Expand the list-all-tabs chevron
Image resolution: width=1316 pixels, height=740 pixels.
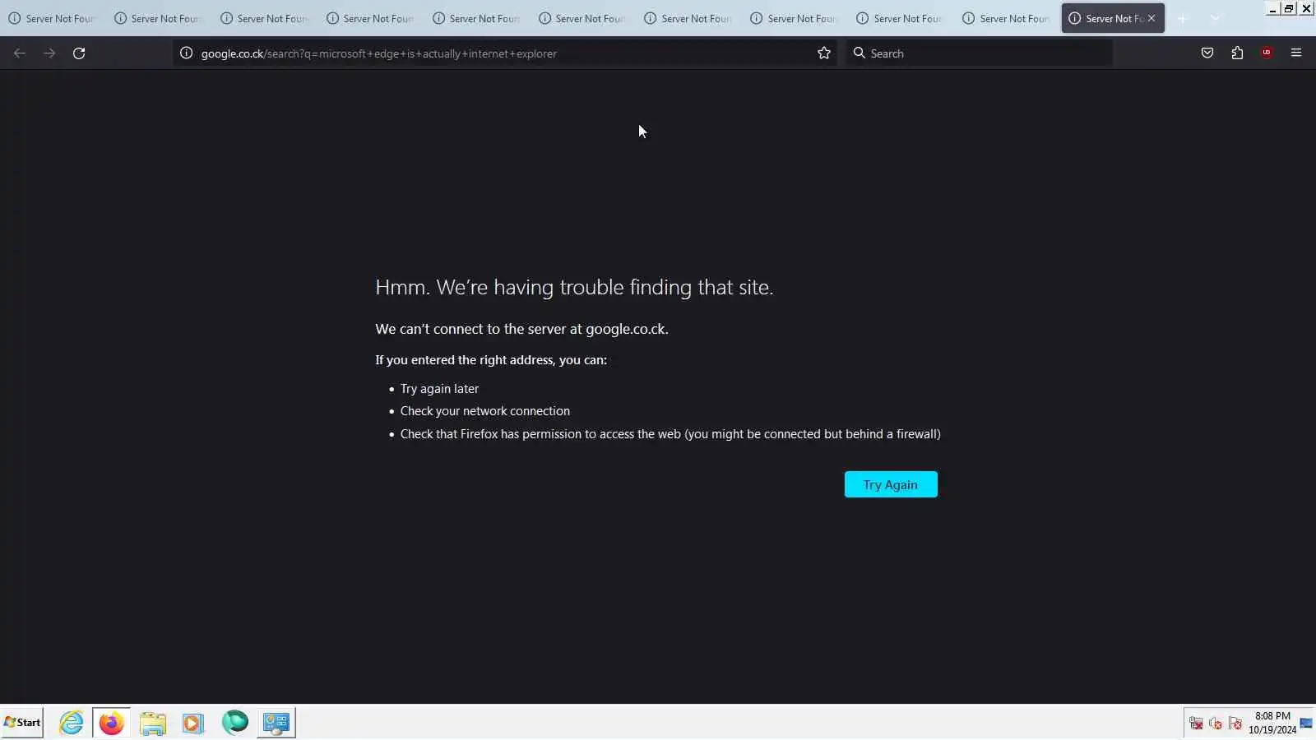pos(1216,18)
